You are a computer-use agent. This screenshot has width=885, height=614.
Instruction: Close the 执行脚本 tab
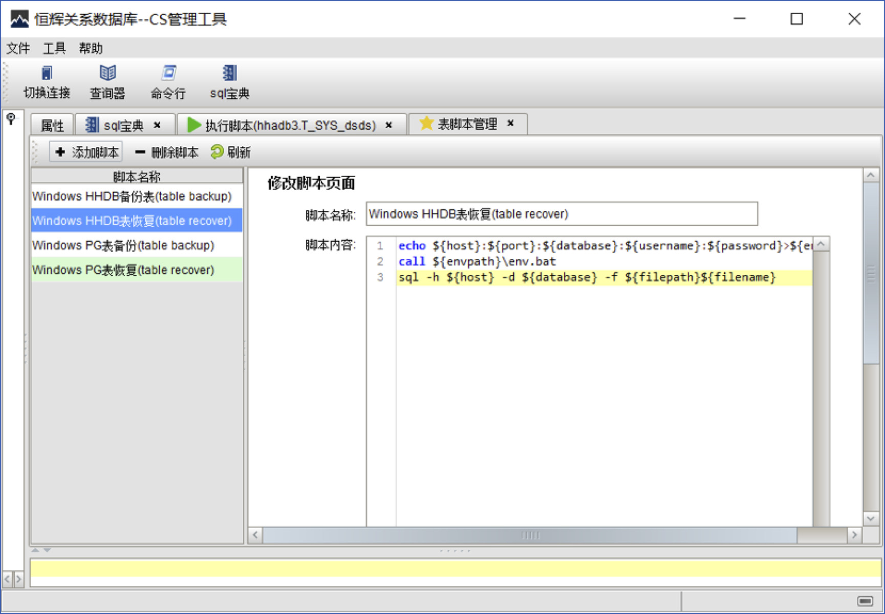pos(389,125)
